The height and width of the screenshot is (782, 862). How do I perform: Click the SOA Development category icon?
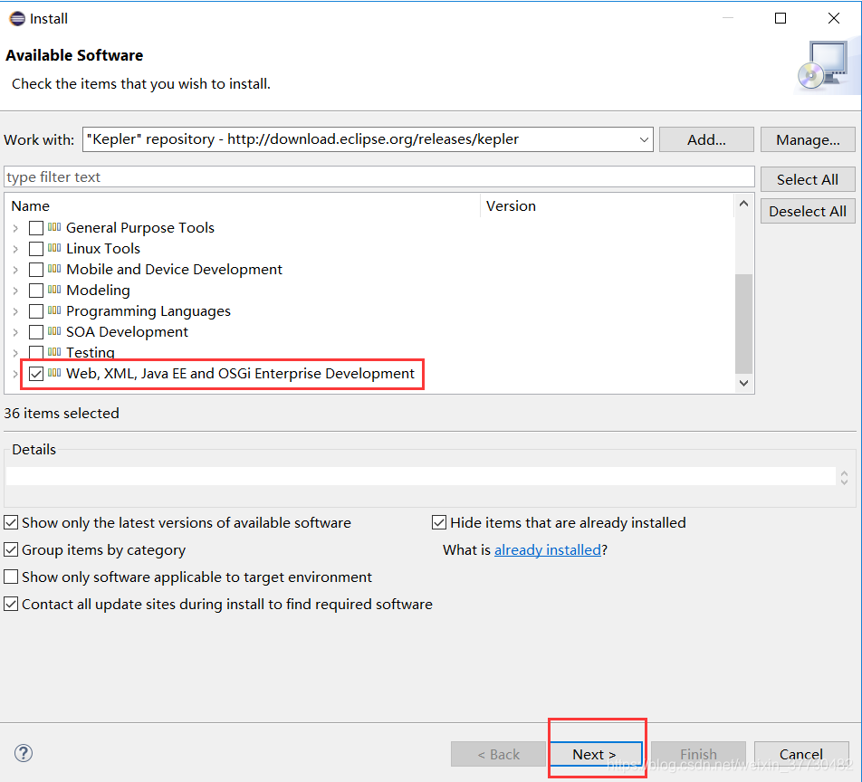click(54, 331)
